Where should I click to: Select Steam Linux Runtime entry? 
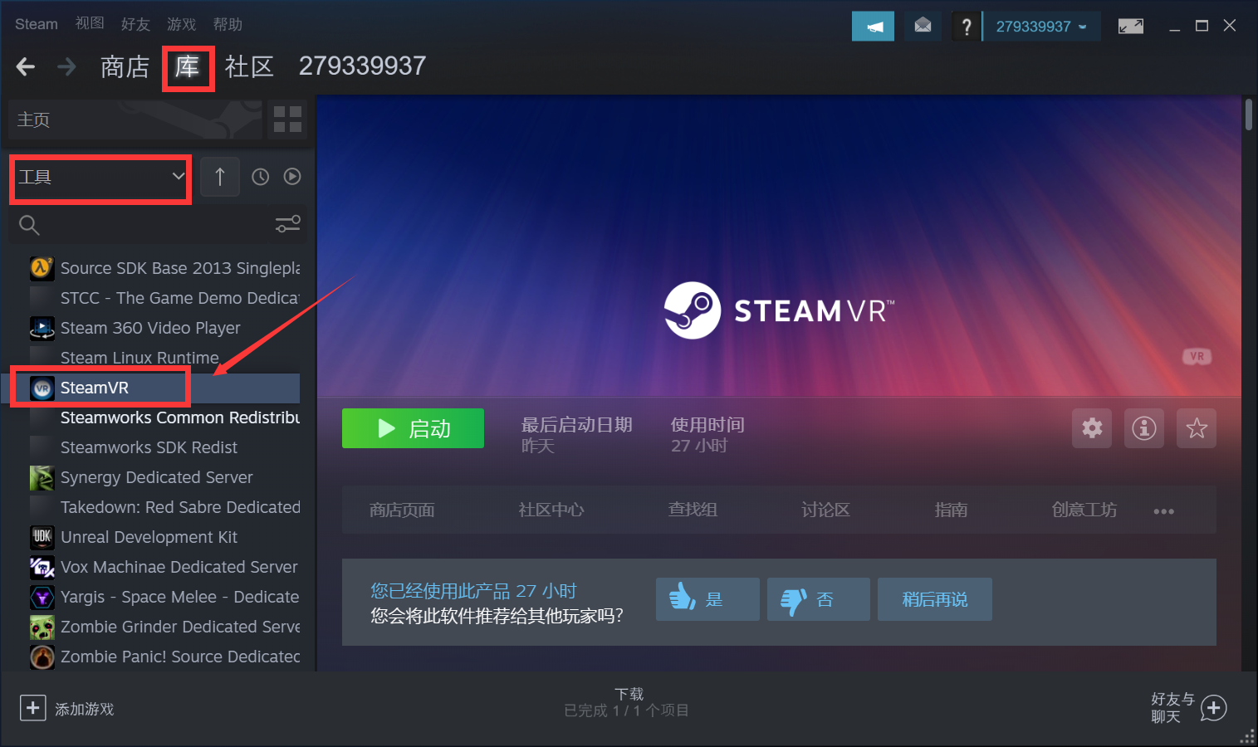(x=164, y=358)
